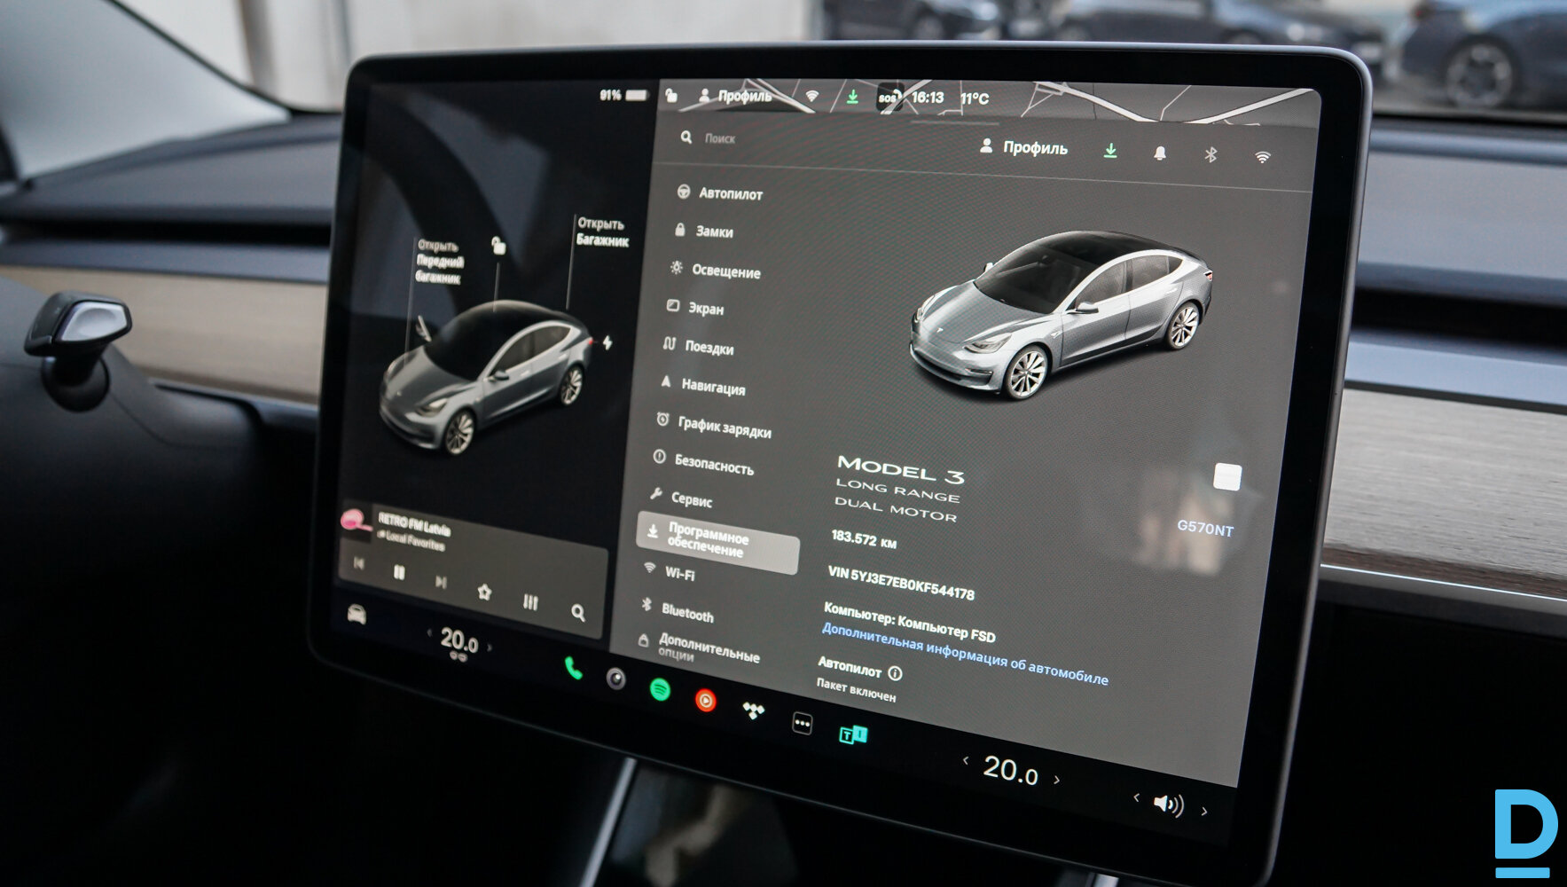Open the media equalizer bars icon
The image size is (1567, 887).
[x=530, y=602]
